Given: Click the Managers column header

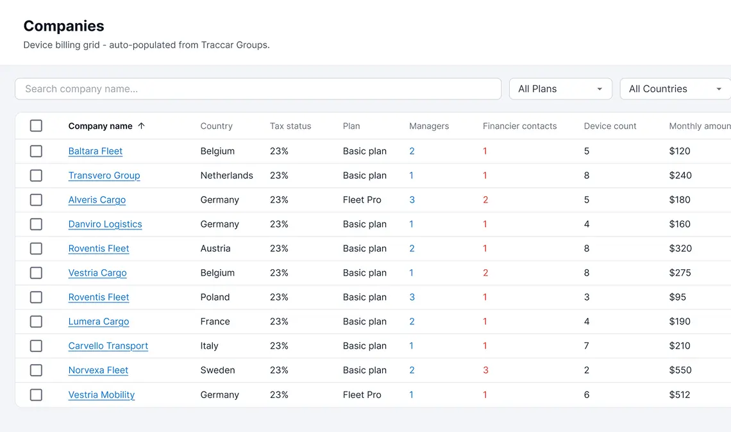Looking at the screenshot, I should [x=429, y=126].
